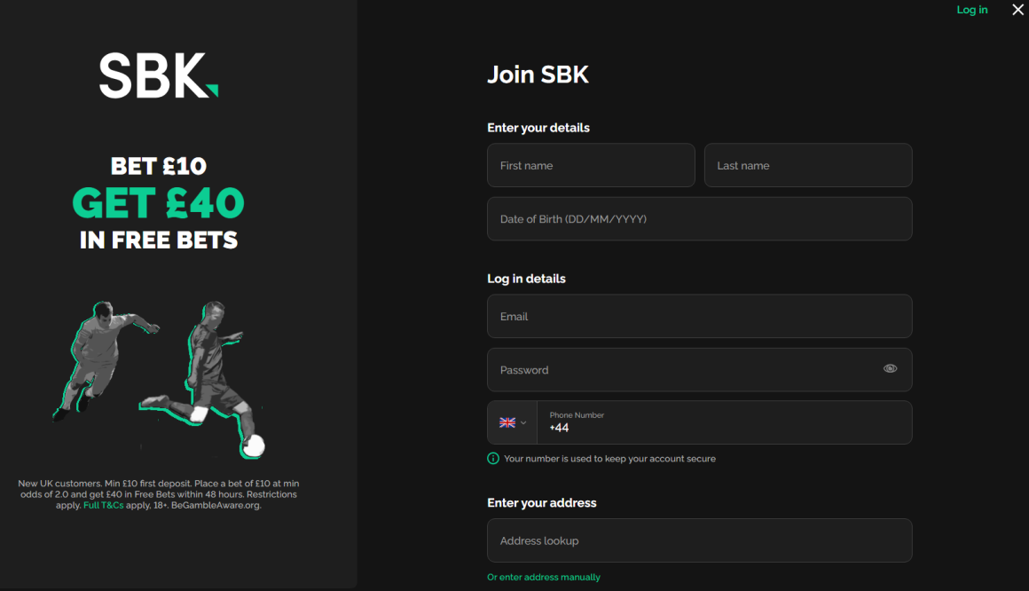Close the Join SBK signup dialog
The width and height of the screenshot is (1029, 591).
point(1017,10)
